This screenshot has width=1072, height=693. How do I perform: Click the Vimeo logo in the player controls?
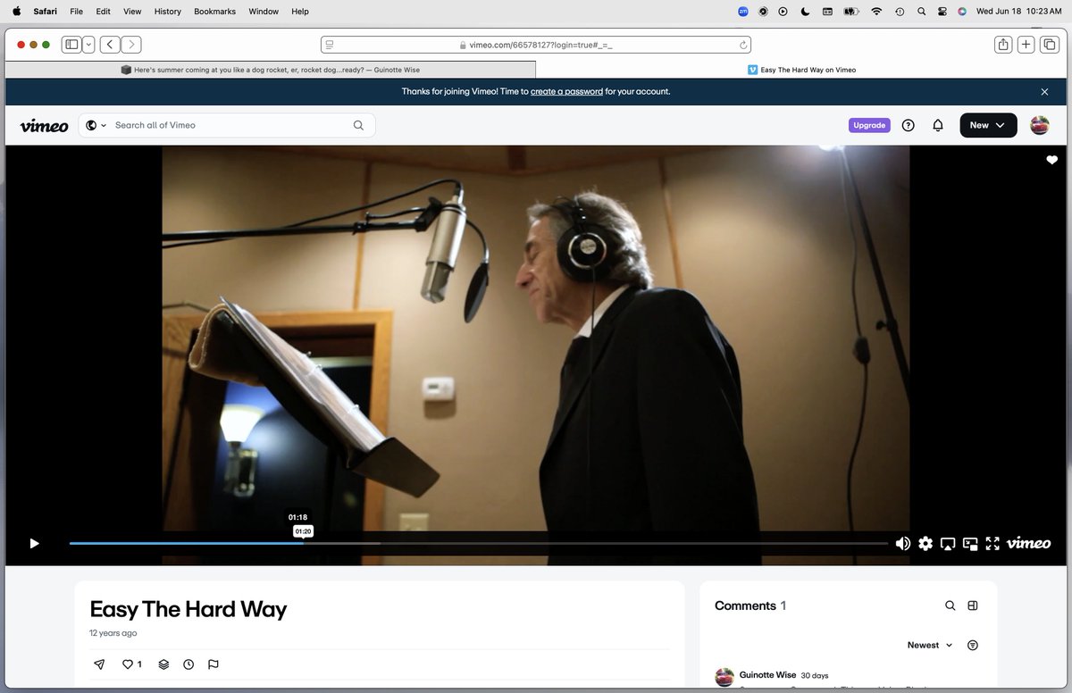(1028, 543)
